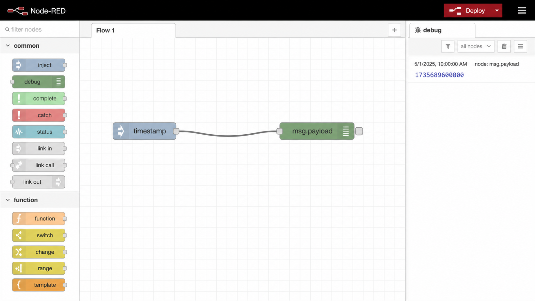Clear debug messages with trash icon
Screen dimensions: 535x301
tap(504, 46)
